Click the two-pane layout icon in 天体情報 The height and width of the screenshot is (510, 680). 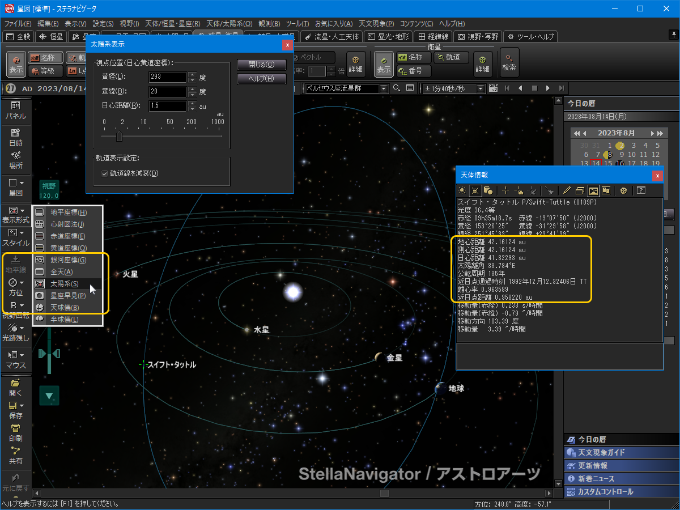point(606,190)
